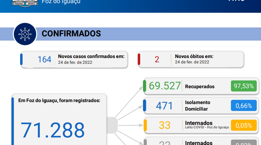Click the date under Novos óbitos

point(192,62)
